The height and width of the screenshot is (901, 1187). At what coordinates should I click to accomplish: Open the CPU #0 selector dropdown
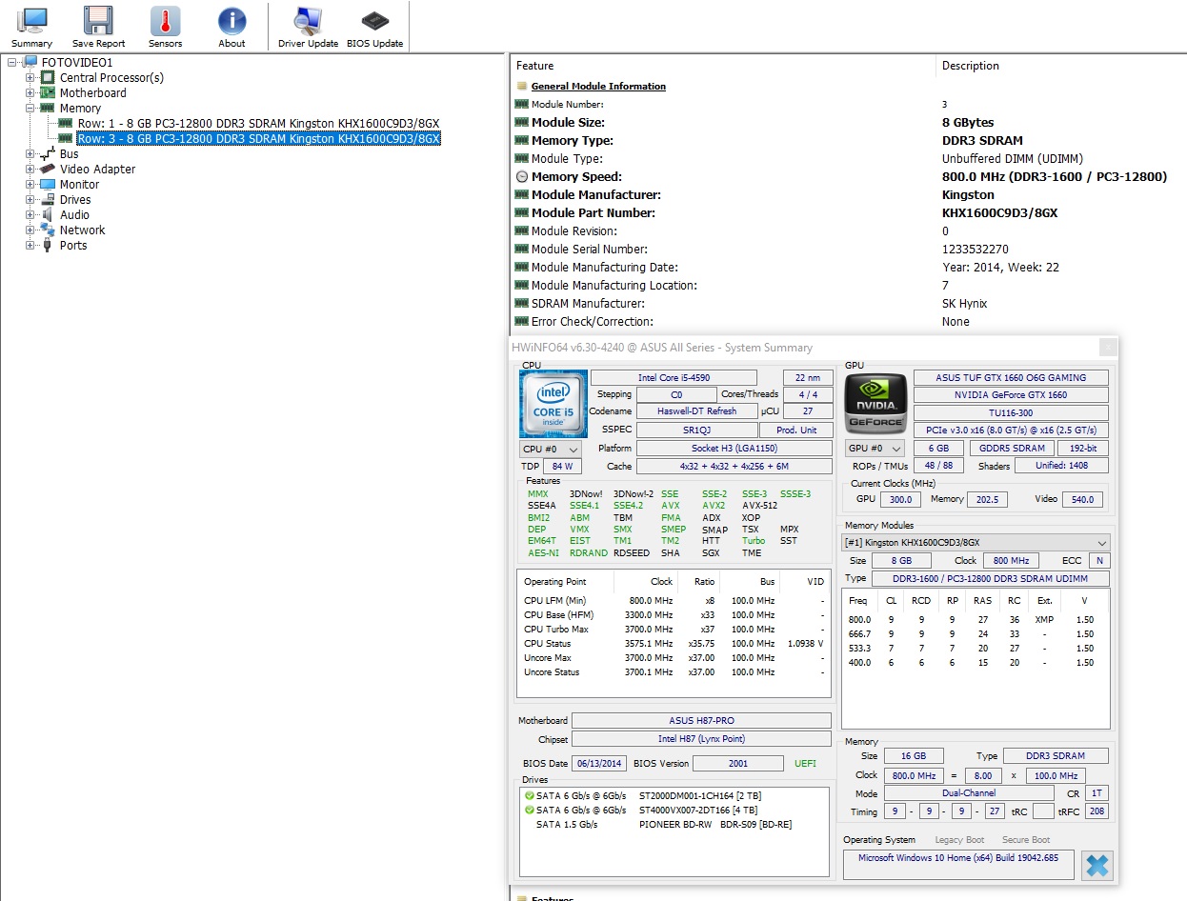click(551, 449)
